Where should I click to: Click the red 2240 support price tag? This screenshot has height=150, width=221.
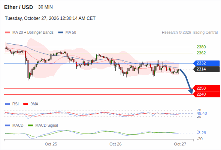coord(206,94)
